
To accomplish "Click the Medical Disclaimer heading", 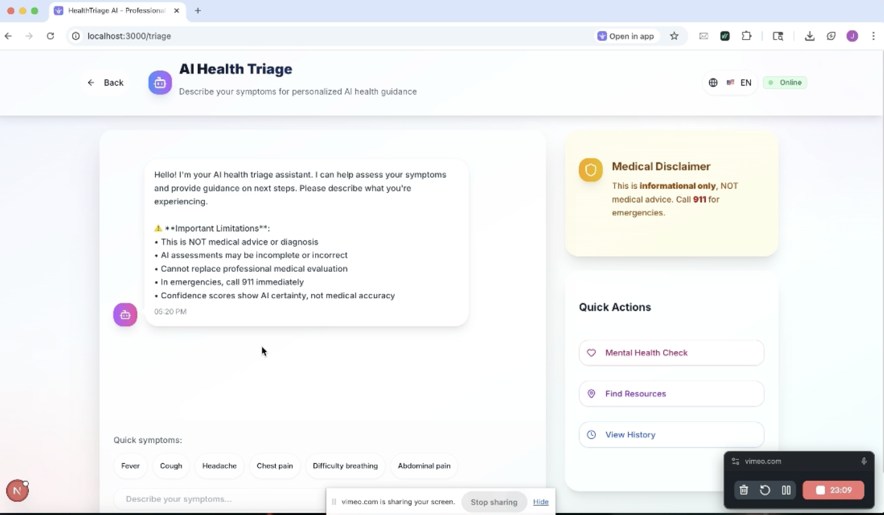I will 661,166.
